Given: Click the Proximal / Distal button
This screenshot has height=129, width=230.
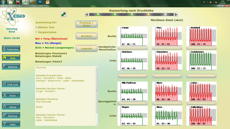Looking at the screenshot, I should point(87,24).
